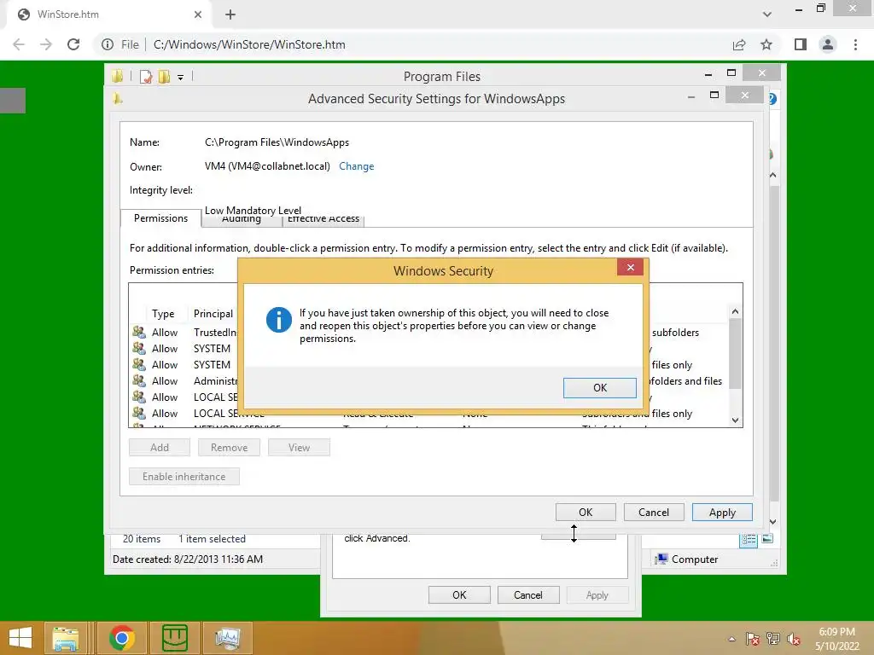Image resolution: width=874 pixels, height=655 pixels.
Task: Click Computer in Program Files status bar
Action: (x=687, y=559)
